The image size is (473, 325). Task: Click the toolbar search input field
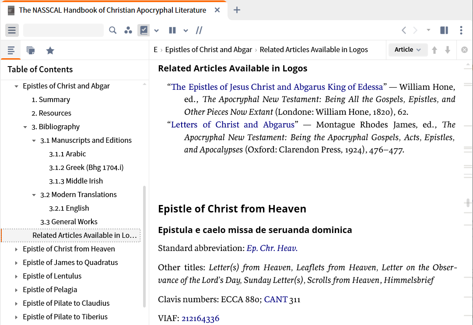63,30
